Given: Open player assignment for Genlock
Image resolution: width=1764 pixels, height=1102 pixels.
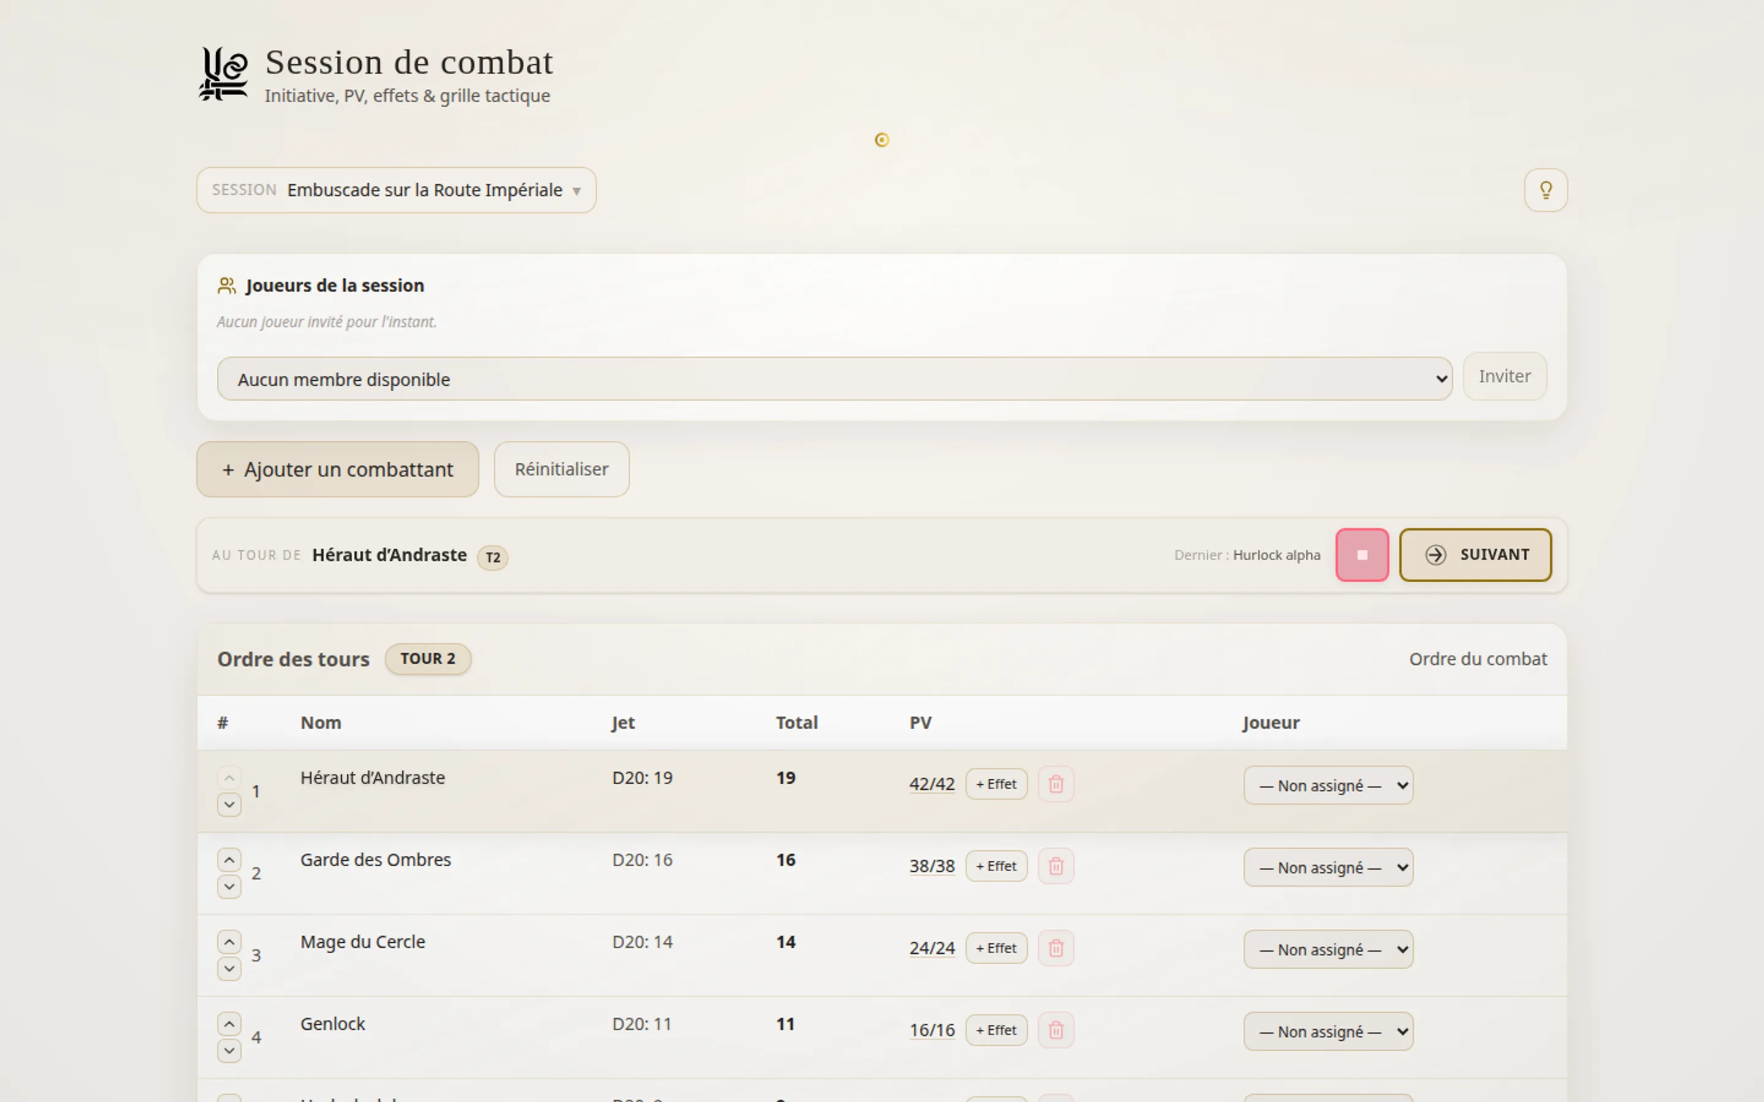Looking at the screenshot, I should coord(1328,1032).
